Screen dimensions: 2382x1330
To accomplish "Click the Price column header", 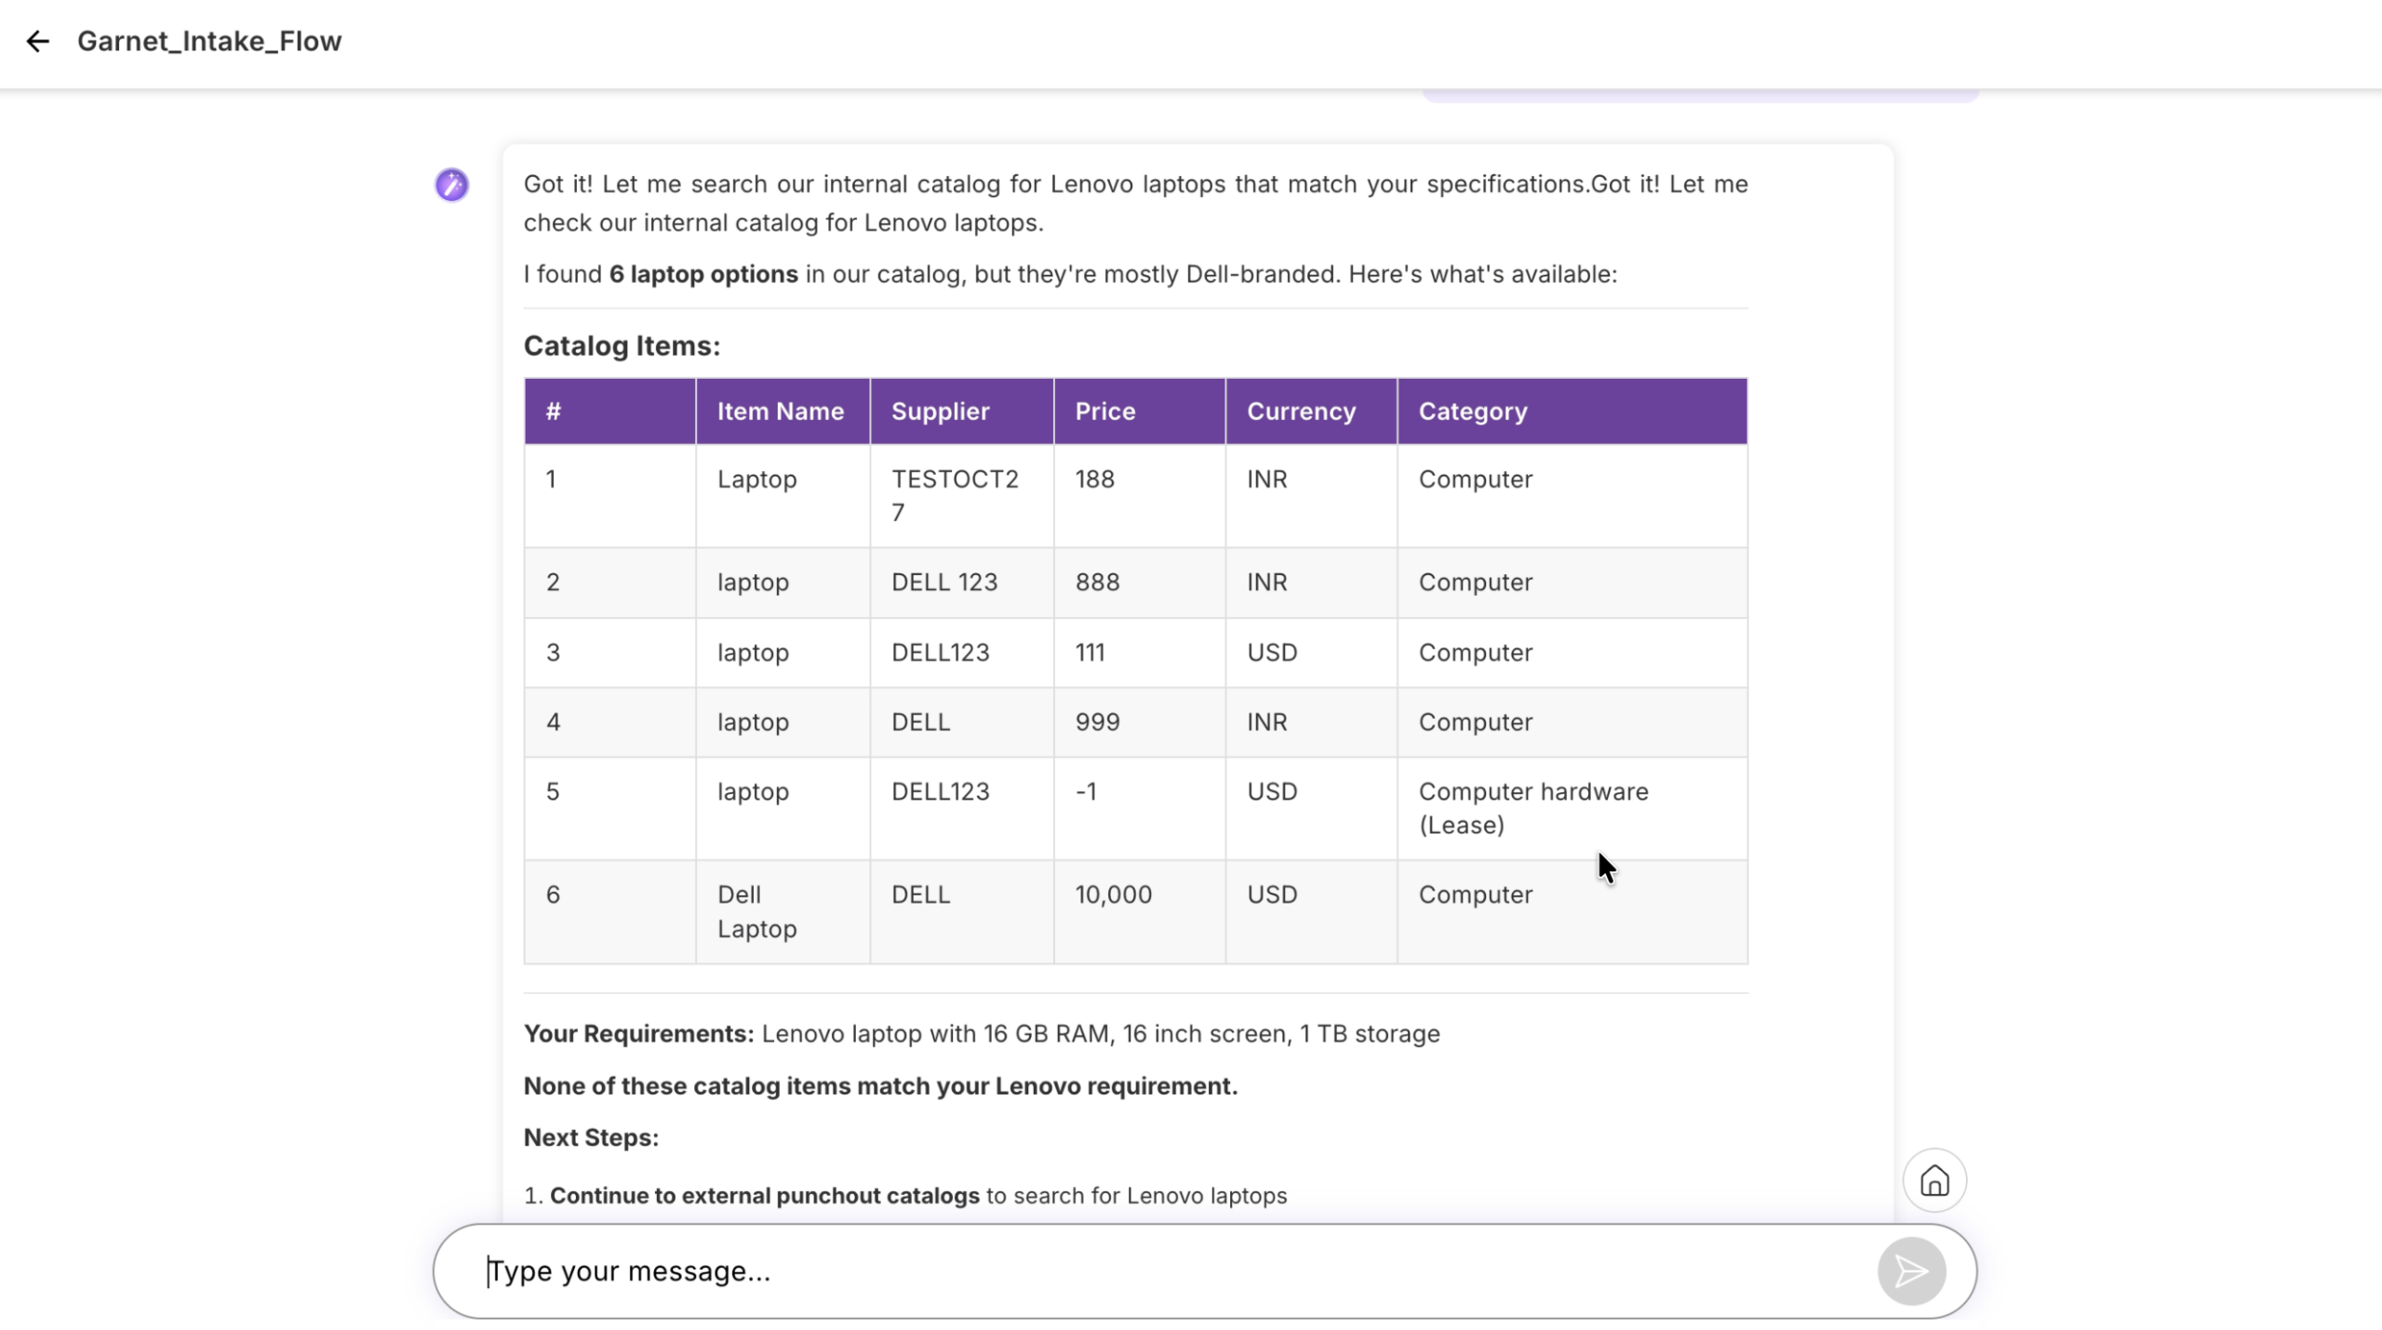I will pyautogui.click(x=1104, y=411).
